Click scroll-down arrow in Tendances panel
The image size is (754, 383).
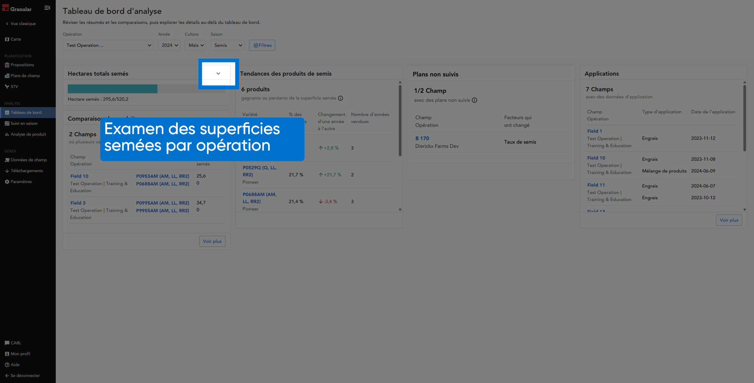pyautogui.click(x=400, y=210)
